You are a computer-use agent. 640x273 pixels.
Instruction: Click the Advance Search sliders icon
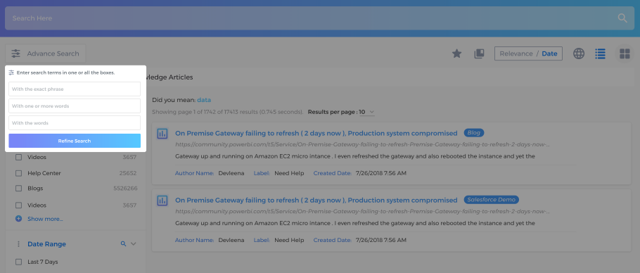coord(16,53)
